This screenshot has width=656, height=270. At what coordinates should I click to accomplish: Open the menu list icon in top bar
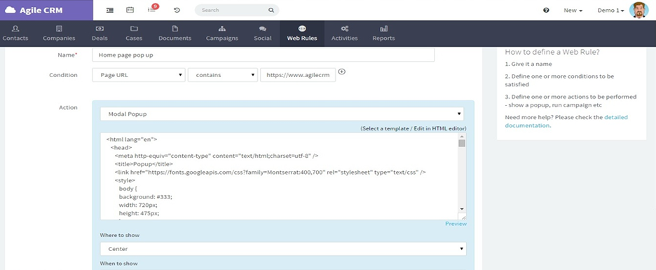[109, 10]
